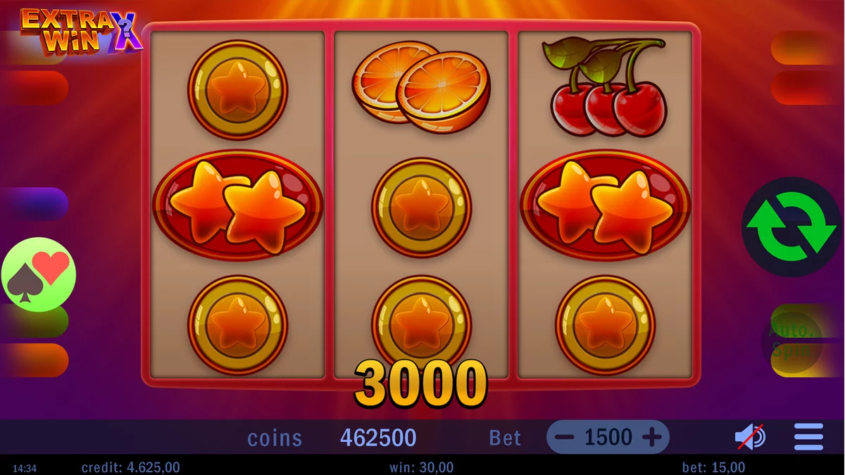Toggle the muted speaker sound icon
This screenshot has height=475, width=845.
[751, 437]
